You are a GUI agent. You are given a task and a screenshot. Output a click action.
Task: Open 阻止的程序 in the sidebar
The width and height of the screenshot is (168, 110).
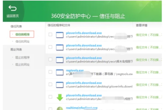(x=22, y=58)
